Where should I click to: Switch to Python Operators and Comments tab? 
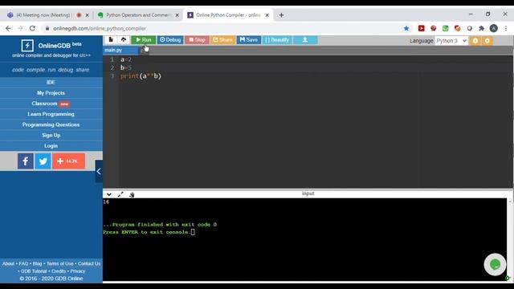tap(137, 15)
